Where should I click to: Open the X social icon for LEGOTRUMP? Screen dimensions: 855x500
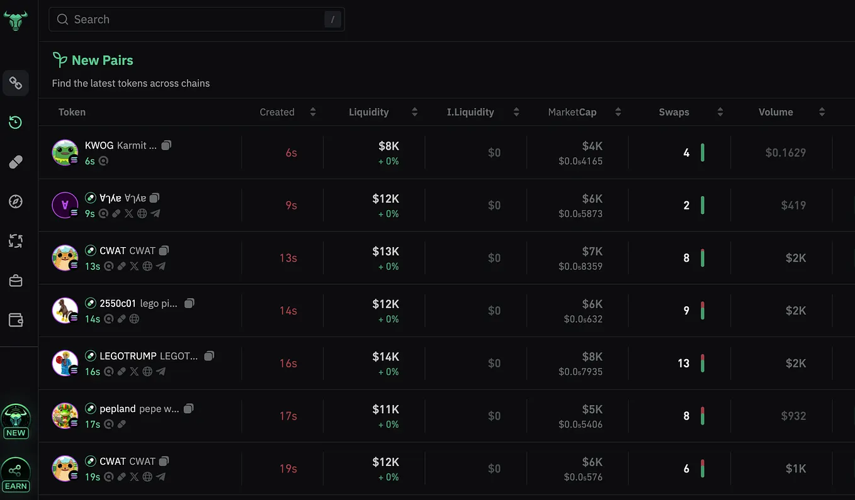pos(134,372)
